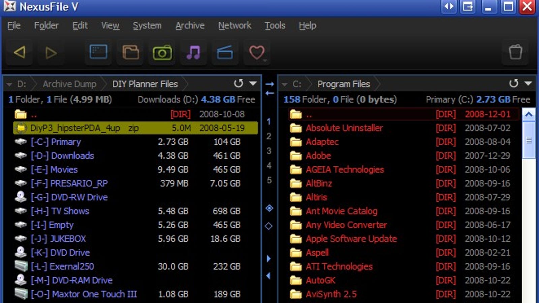Viewport: 539px width, 303px height.
Task: Open the View menu
Action: [x=110, y=26]
